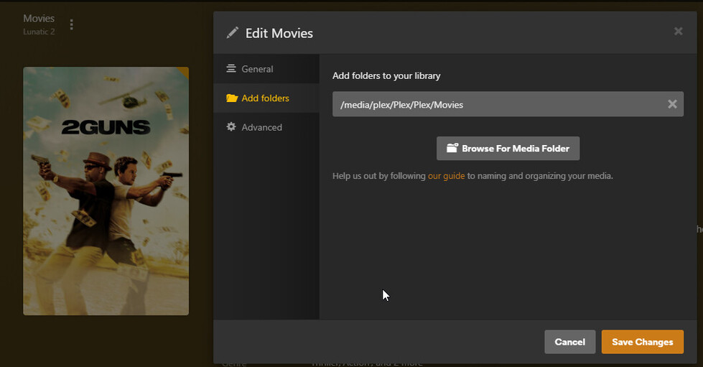Image resolution: width=703 pixels, height=367 pixels.
Task: Select the /media/plex/Plex/Plex/Movies folder path field
Action: click(x=508, y=104)
